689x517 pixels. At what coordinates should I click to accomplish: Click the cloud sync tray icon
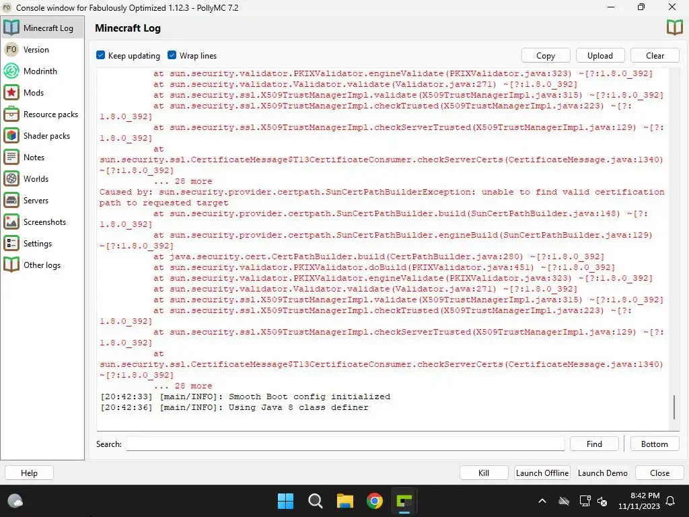pos(564,501)
